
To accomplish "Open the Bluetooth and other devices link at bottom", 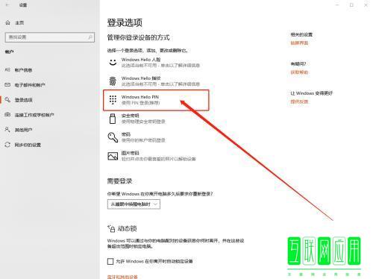I will [122, 277].
